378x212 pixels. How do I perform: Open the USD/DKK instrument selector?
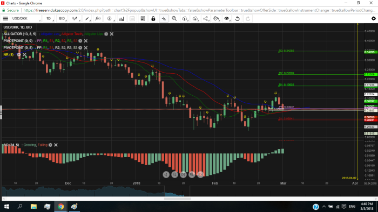tap(26, 18)
